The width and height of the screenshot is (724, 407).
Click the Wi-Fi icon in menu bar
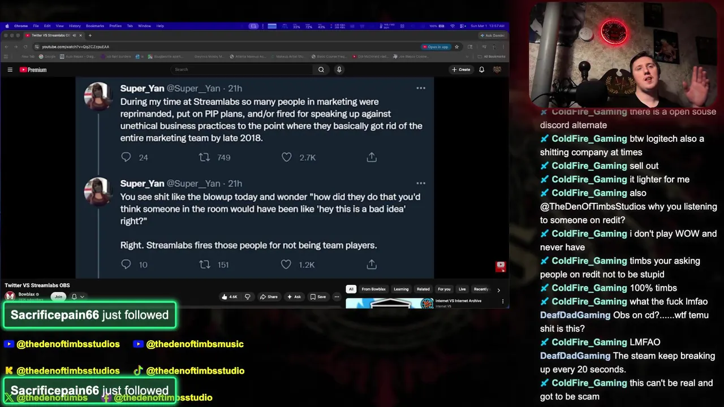(452, 26)
